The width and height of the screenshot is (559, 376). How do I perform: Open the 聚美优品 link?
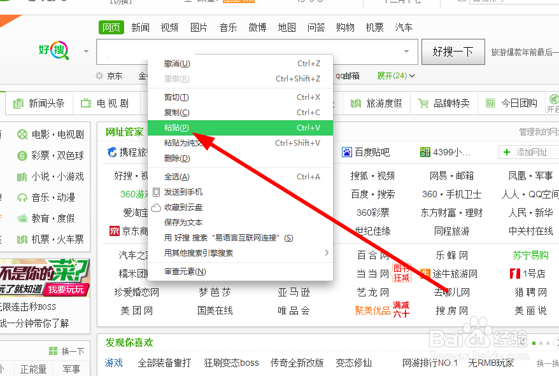click(x=373, y=310)
